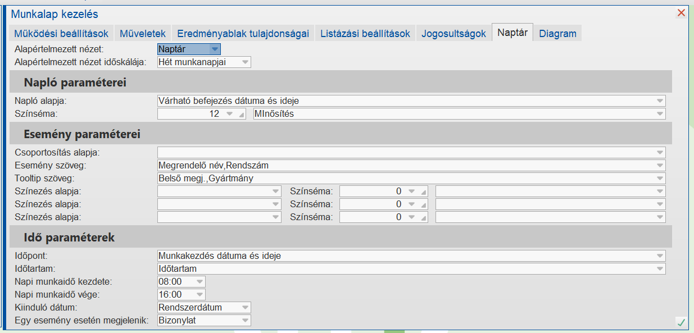
Task: Open the Műveletek tab
Action: 143,33
